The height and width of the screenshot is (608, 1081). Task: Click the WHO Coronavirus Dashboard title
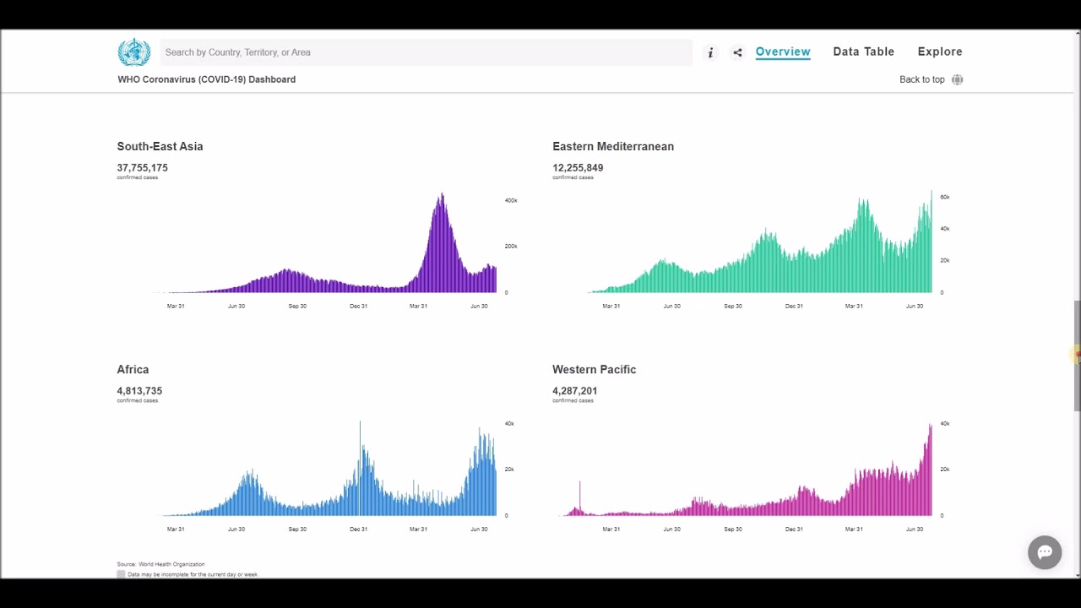click(206, 79)
